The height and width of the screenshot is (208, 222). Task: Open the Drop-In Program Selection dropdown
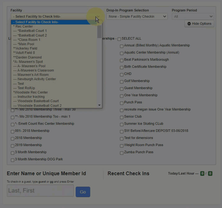tap(137, 16)
